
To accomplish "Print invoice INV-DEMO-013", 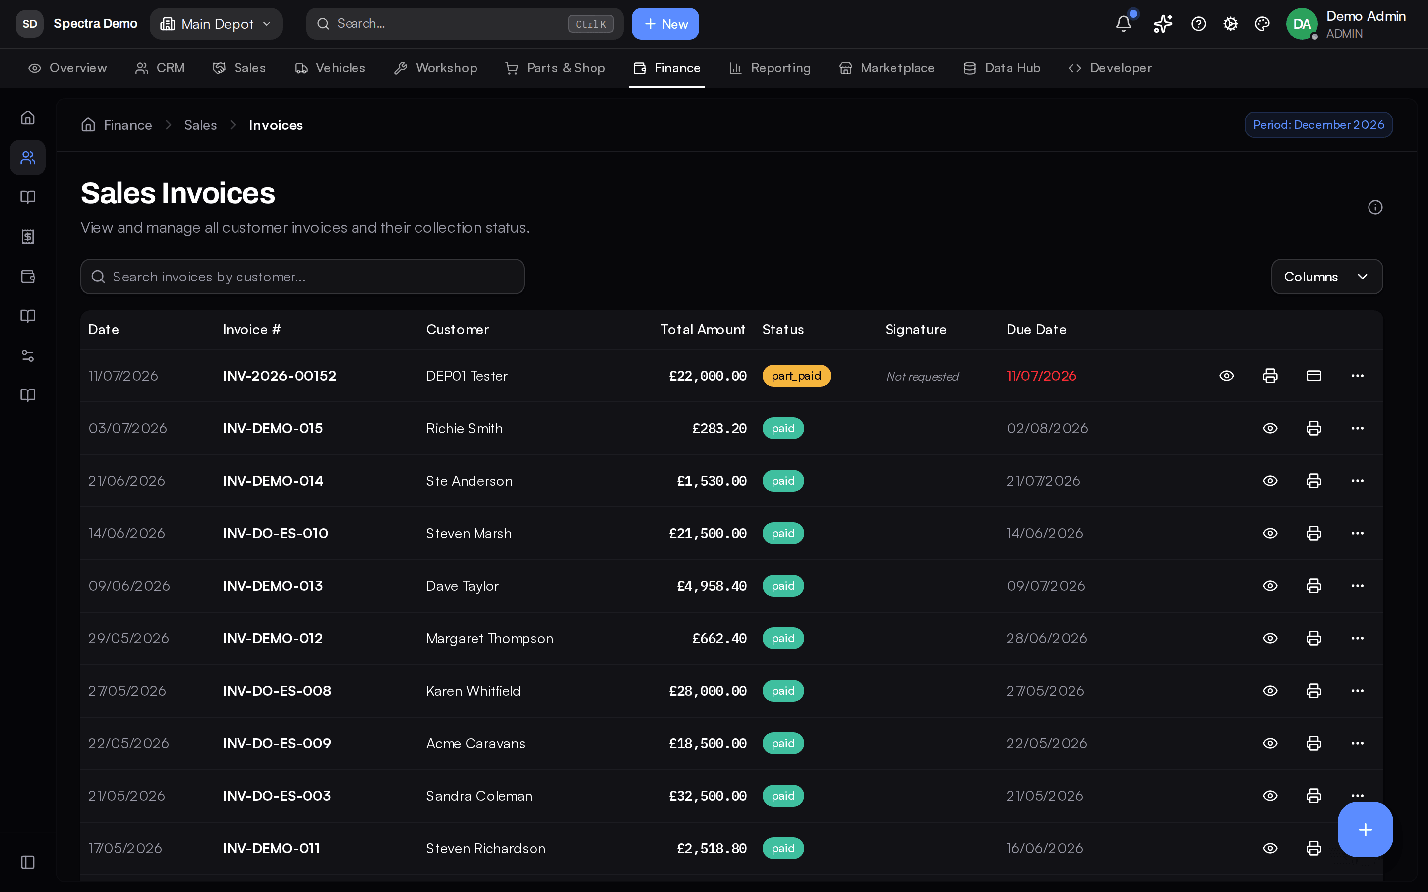I will click(x=1313, y=586).
